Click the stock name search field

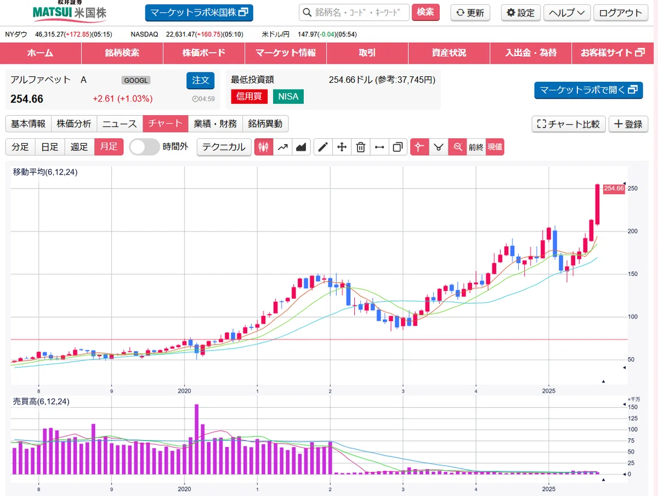point(354,13)
